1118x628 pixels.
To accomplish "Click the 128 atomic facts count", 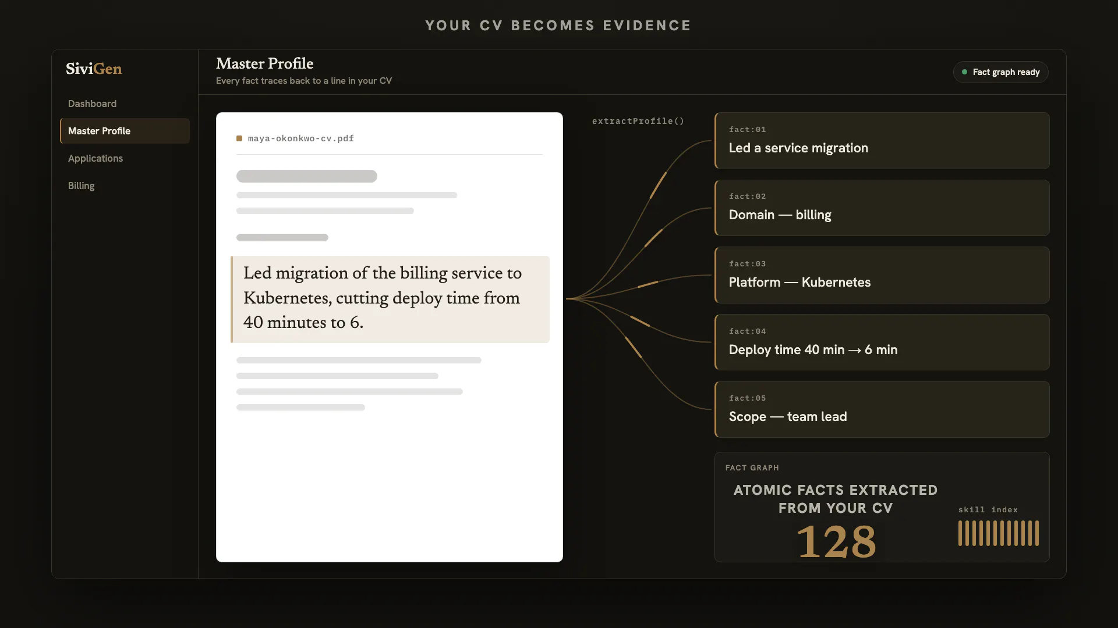I will click(x=836, y=541).
